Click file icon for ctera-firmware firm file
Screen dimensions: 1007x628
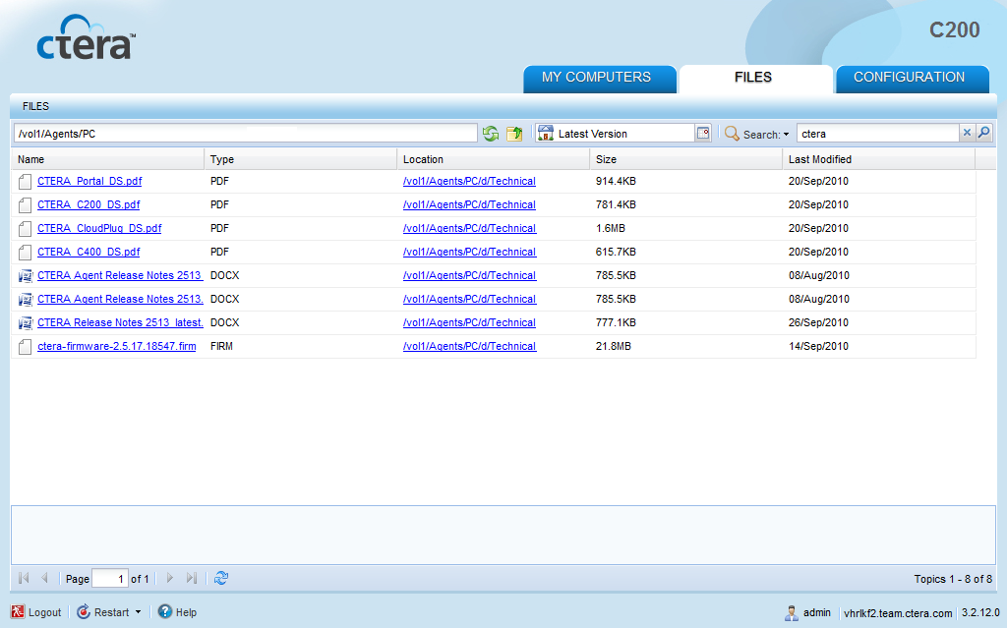[25, 347]
